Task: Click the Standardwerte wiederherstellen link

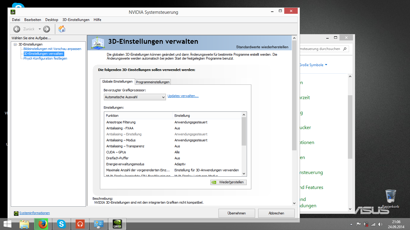Action: click(262, 47)
